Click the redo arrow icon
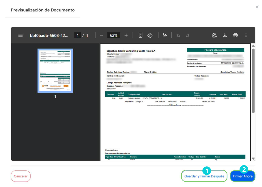 tap(187, 35)
